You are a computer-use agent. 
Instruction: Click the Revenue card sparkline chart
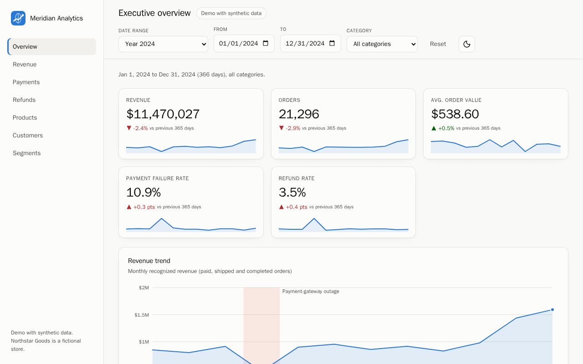191,146
